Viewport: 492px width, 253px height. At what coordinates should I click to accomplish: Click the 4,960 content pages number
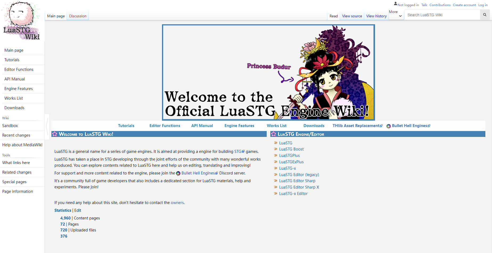pyautogui.click(x=66, y=218)
